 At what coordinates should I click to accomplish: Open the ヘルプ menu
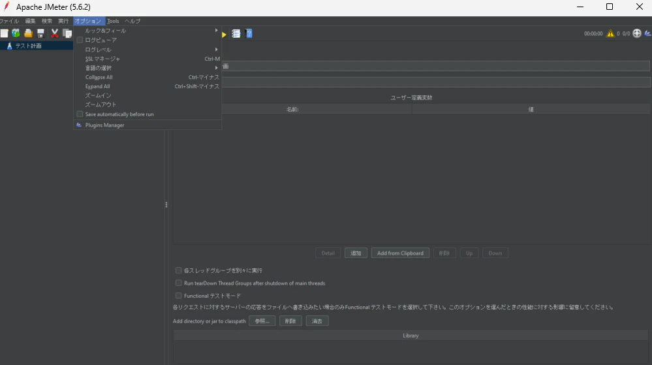click(132, 21)
